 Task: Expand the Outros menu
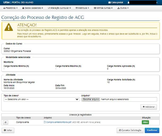123,8
